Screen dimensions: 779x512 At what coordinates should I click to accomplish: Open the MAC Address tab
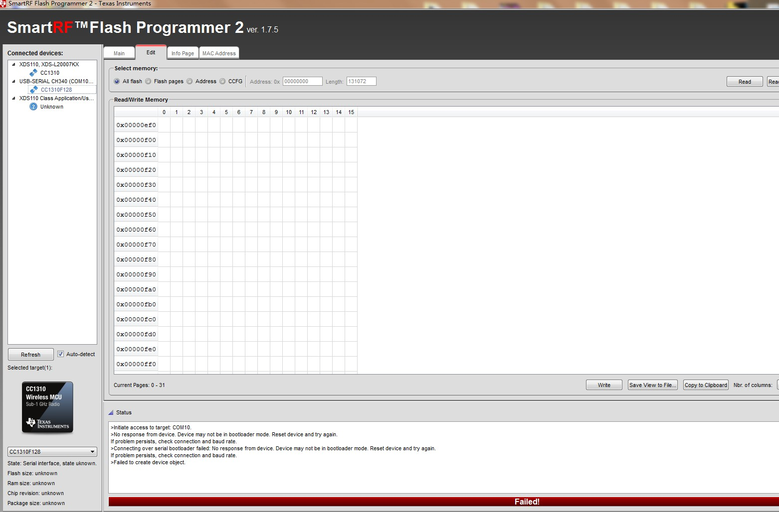pos(219,53)
